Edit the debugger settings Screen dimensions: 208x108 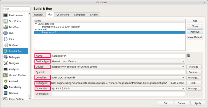(194, 83)
